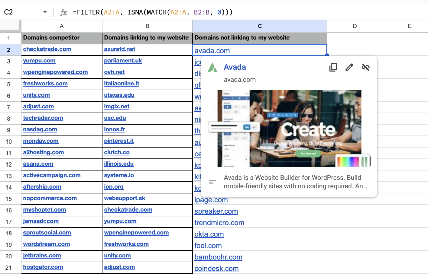
Task: Open sproutsocial.com link
Action: 47,233
